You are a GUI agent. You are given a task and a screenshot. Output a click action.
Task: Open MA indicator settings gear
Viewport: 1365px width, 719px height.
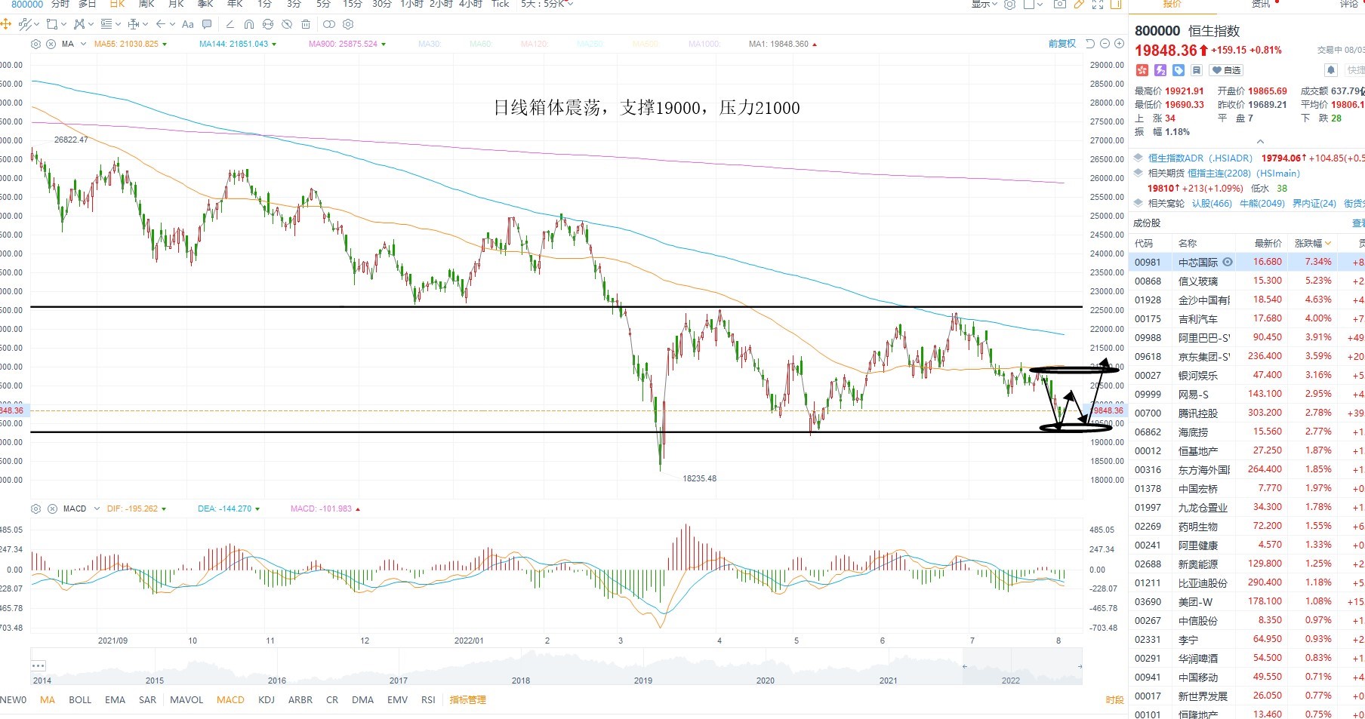tap(35, 44)
